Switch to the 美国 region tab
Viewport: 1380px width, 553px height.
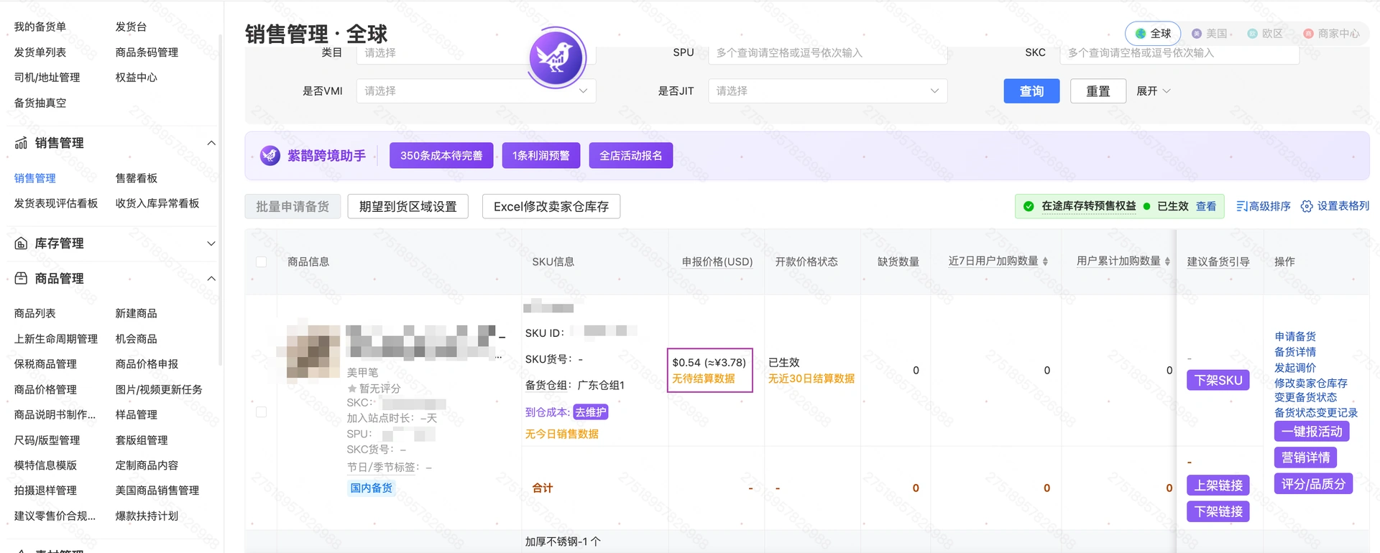pos(1211,34)
